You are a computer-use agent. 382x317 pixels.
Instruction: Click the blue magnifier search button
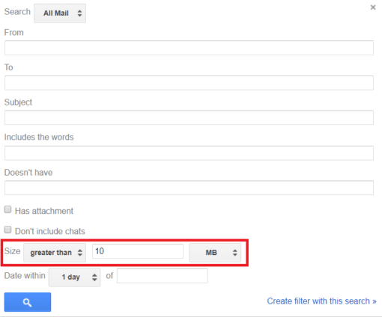[28, 302]
